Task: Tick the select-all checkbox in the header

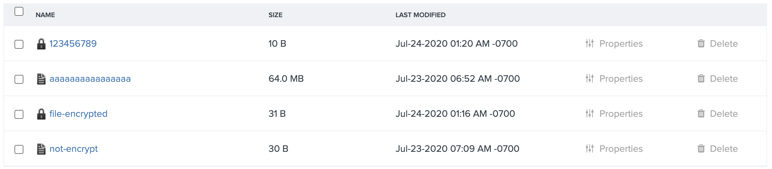Action: 19,11
